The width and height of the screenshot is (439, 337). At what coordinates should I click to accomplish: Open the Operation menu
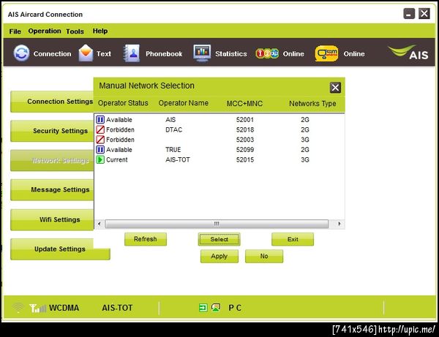click(45, 31)
